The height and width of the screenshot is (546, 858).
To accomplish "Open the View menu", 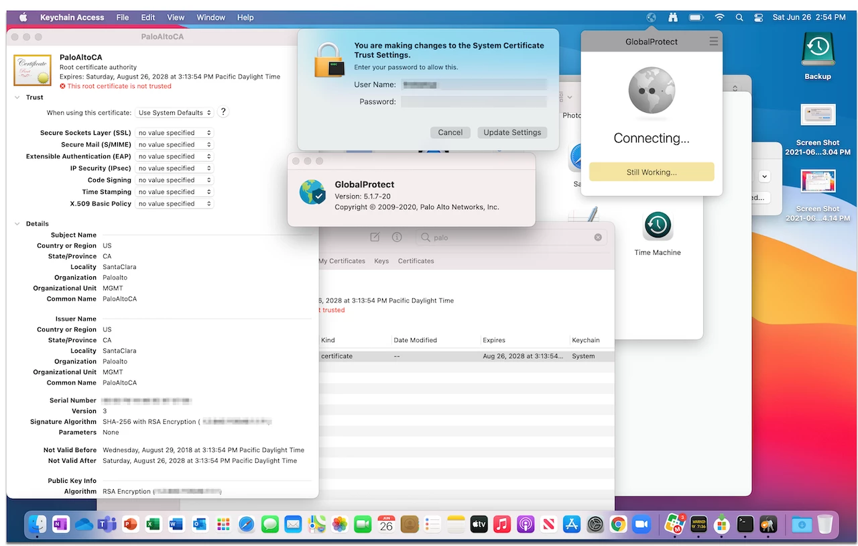I will [176, 17].
